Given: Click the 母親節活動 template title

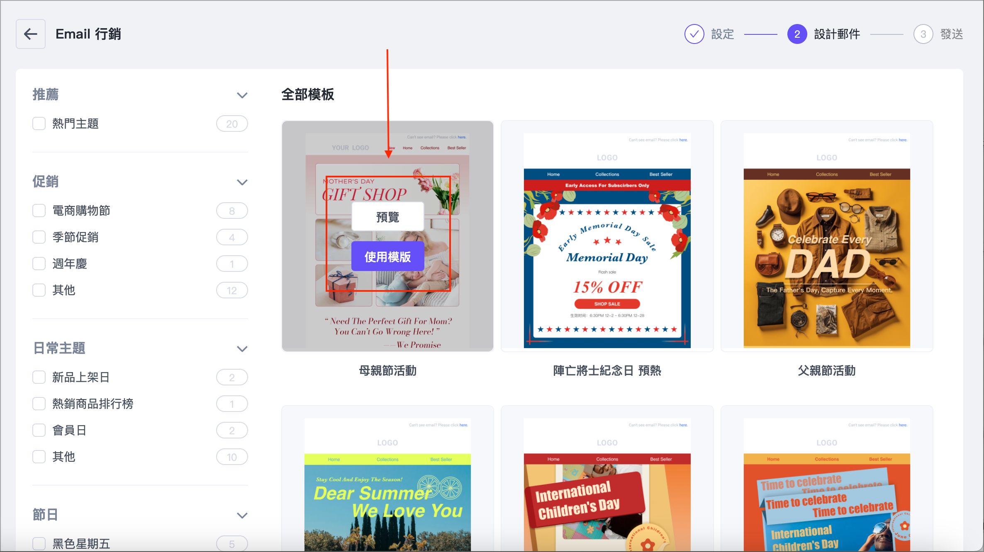Looking at the screenshot, I should 387,370.
